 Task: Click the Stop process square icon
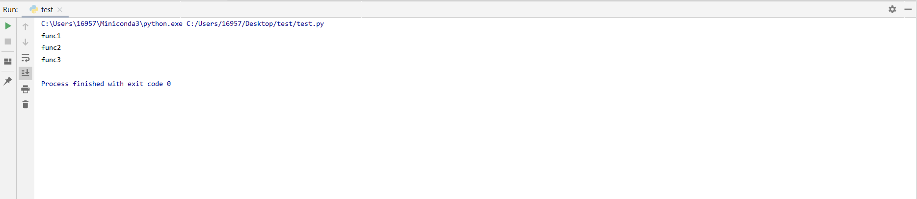(x=8, y=42)
